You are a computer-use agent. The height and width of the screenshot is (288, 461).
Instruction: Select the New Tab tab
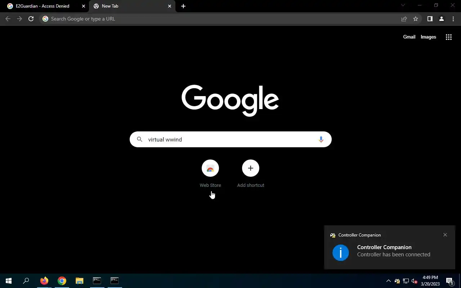tap(132, 6)
